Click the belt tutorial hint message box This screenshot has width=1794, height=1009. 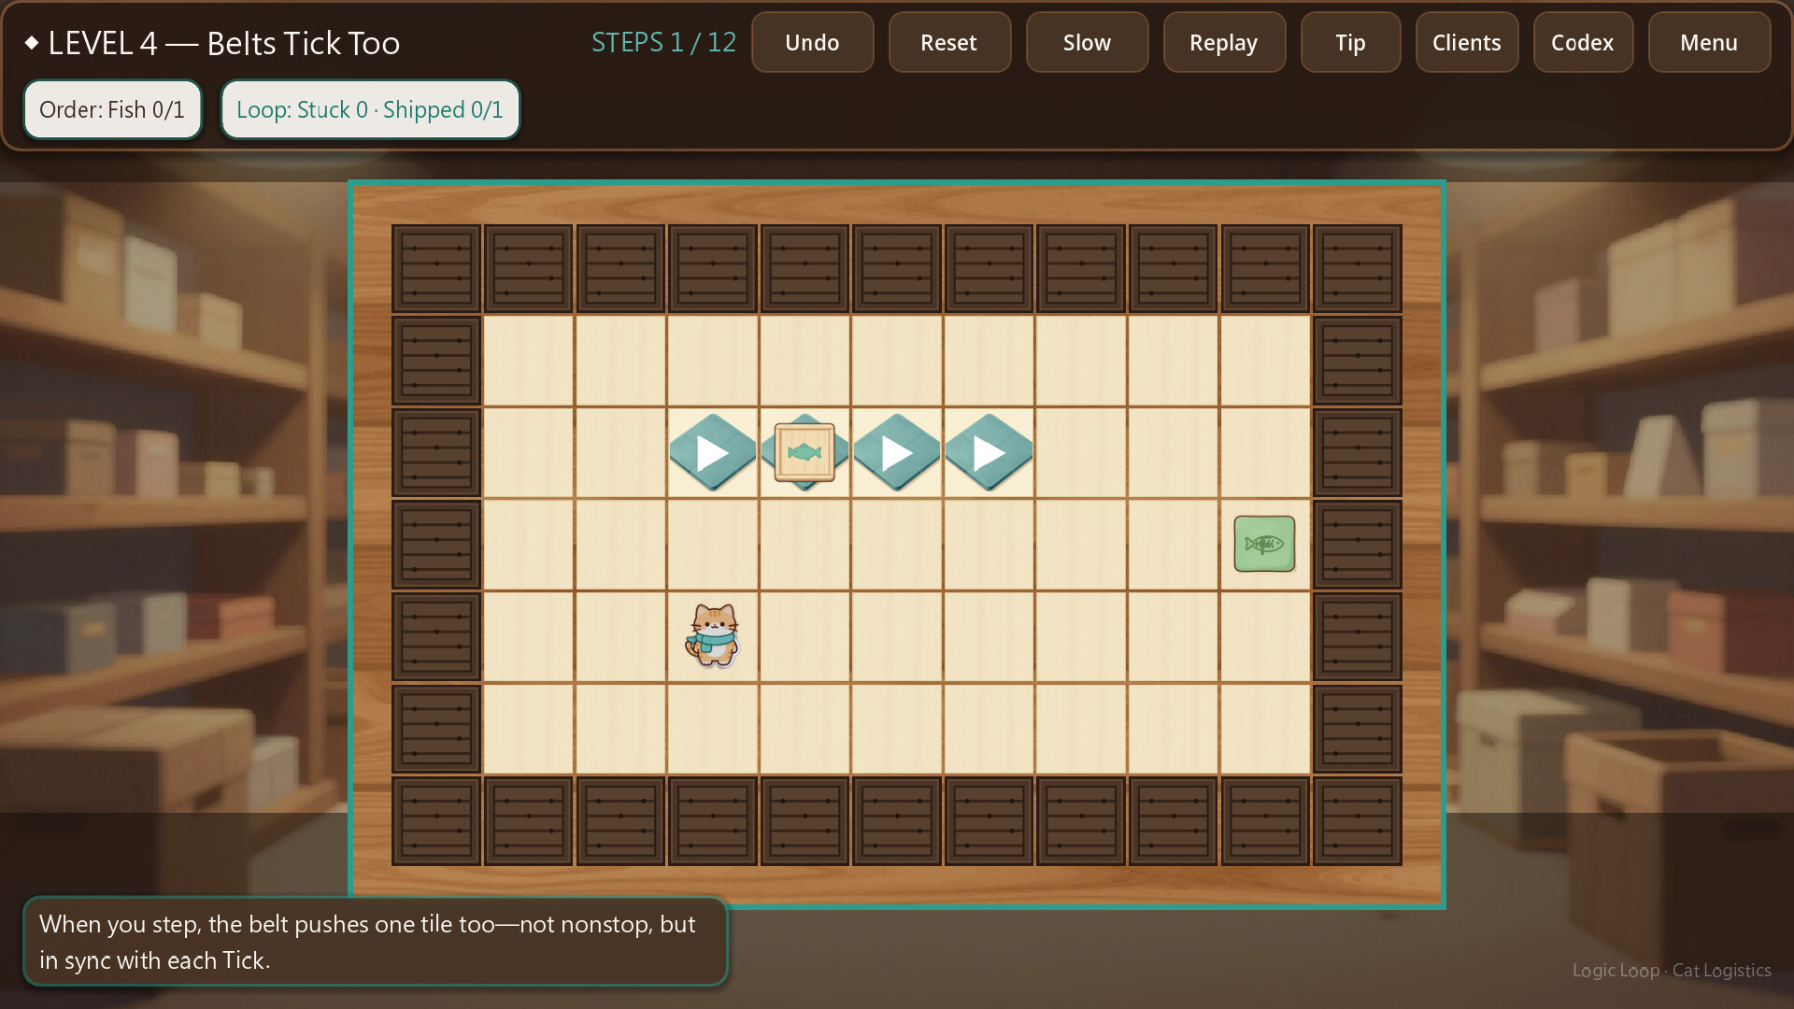[375, 942]
